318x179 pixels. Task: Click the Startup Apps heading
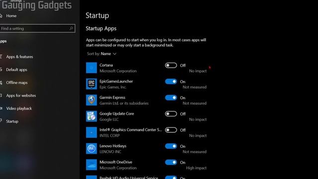coord(101,28)
